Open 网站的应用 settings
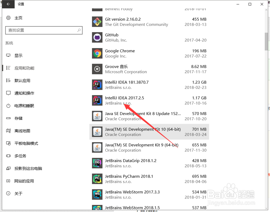This screenshot has height=212, width=270. point(24,181)
